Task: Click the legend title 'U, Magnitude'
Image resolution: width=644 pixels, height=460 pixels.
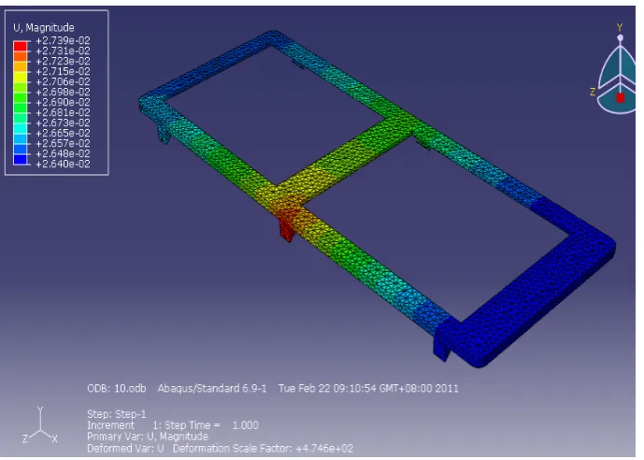Action: click(44, 27)
